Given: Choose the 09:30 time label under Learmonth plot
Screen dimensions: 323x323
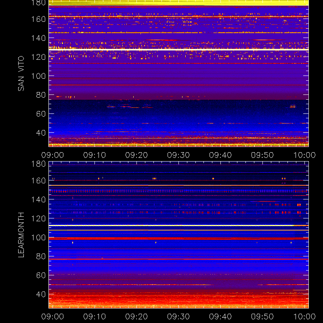Looking at the screenshot, I should click(178, 317).
